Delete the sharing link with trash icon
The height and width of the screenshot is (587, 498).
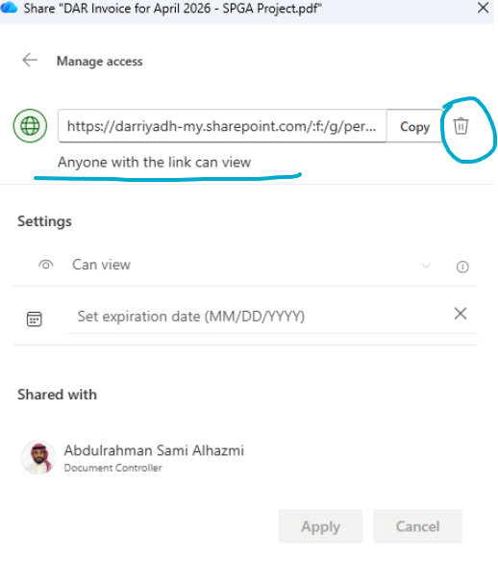461,126
